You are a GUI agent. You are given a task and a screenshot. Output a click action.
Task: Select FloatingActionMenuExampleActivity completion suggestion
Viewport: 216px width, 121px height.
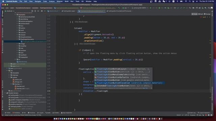coord(123,75)
